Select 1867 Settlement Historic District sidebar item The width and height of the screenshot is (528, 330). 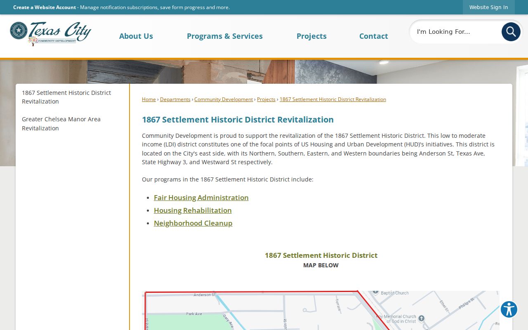pos(73,97)
